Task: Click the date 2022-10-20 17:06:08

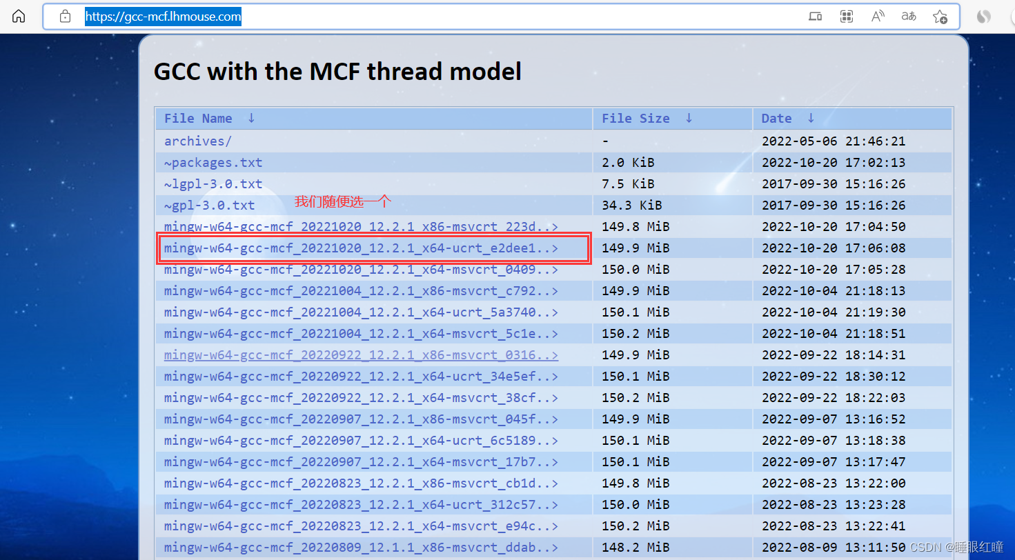Action: click(833, 248)
